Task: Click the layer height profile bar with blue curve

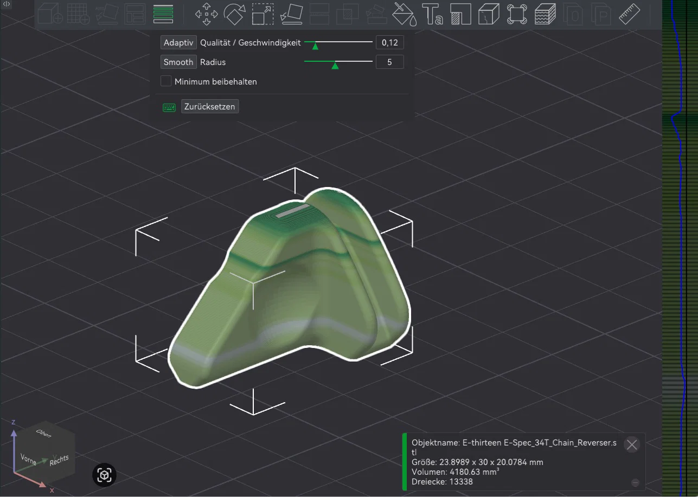Action: [680, 248]
